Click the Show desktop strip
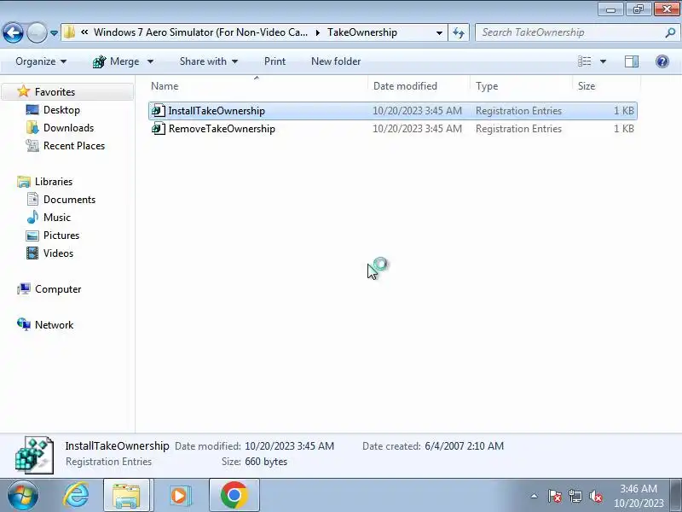 [x=676, y=496]
